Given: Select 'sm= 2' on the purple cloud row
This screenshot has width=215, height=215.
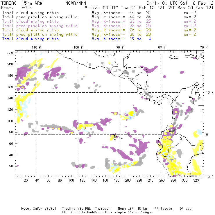Looking at the screenshot, I should [190, 21].
